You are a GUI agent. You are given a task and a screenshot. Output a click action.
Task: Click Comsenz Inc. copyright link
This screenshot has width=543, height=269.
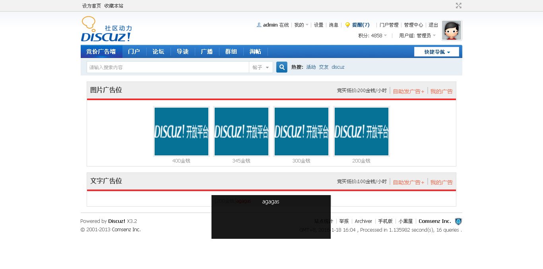point(126,230)
